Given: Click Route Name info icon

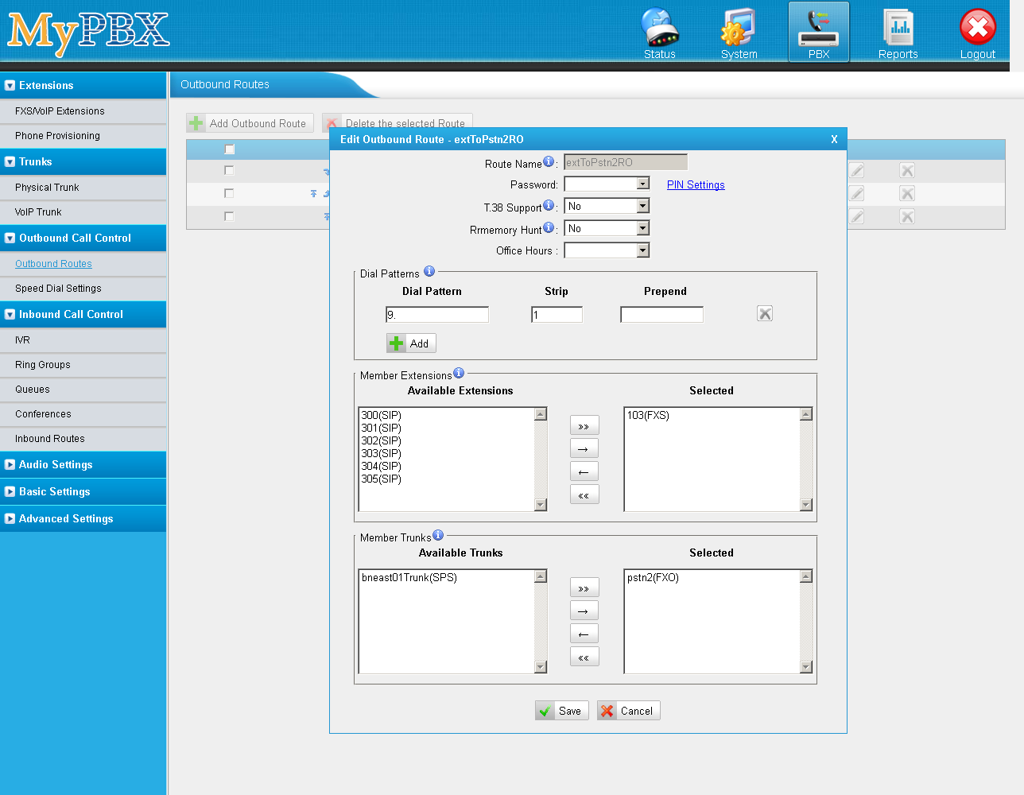Looking at the screenshot, I should tap(549, 161).
